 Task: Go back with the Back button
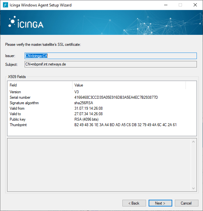click(x=134, y=203)
